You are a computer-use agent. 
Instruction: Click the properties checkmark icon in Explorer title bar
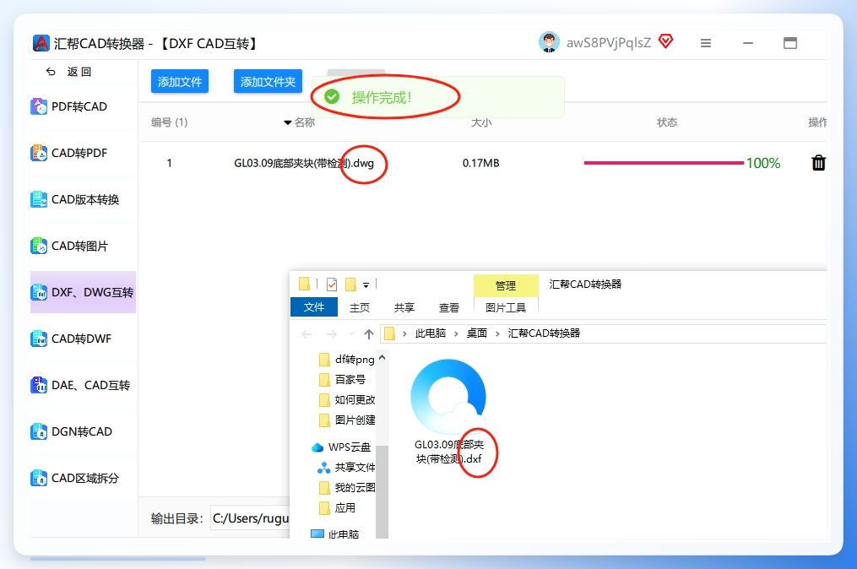pyautogui.click(x=331, y=284)
